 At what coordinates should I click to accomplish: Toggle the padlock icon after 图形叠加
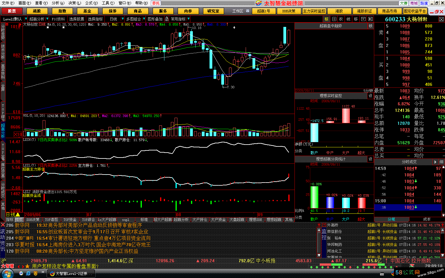tap(167, 19)
